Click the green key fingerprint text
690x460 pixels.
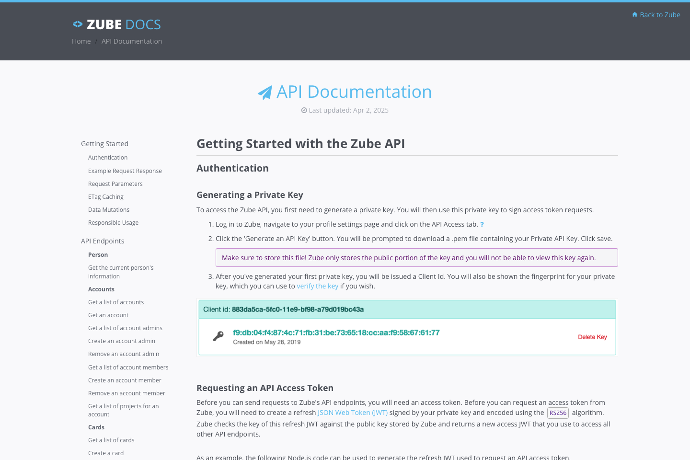pos(336,332)
